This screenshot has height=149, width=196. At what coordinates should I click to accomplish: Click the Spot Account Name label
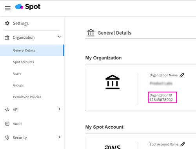tap(164, 144)
